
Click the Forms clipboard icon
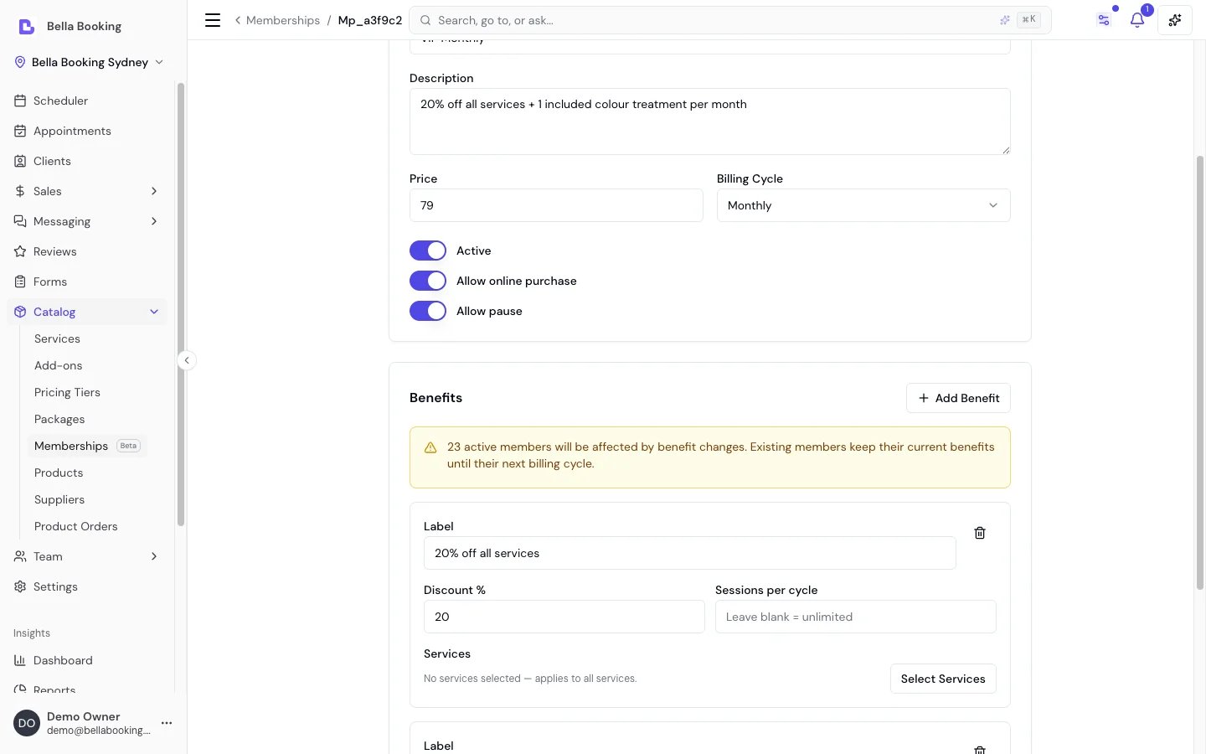tap(20, 281)
